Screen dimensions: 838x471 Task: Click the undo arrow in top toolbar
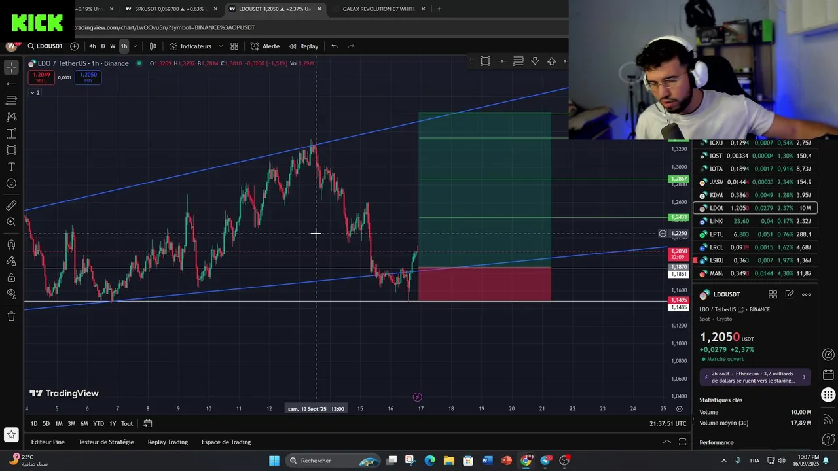tap(335, 46)
